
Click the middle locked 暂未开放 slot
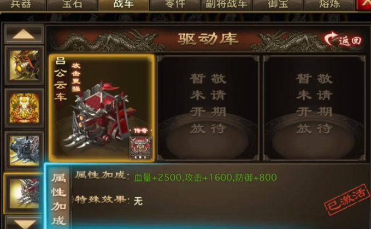click(208, 108)
